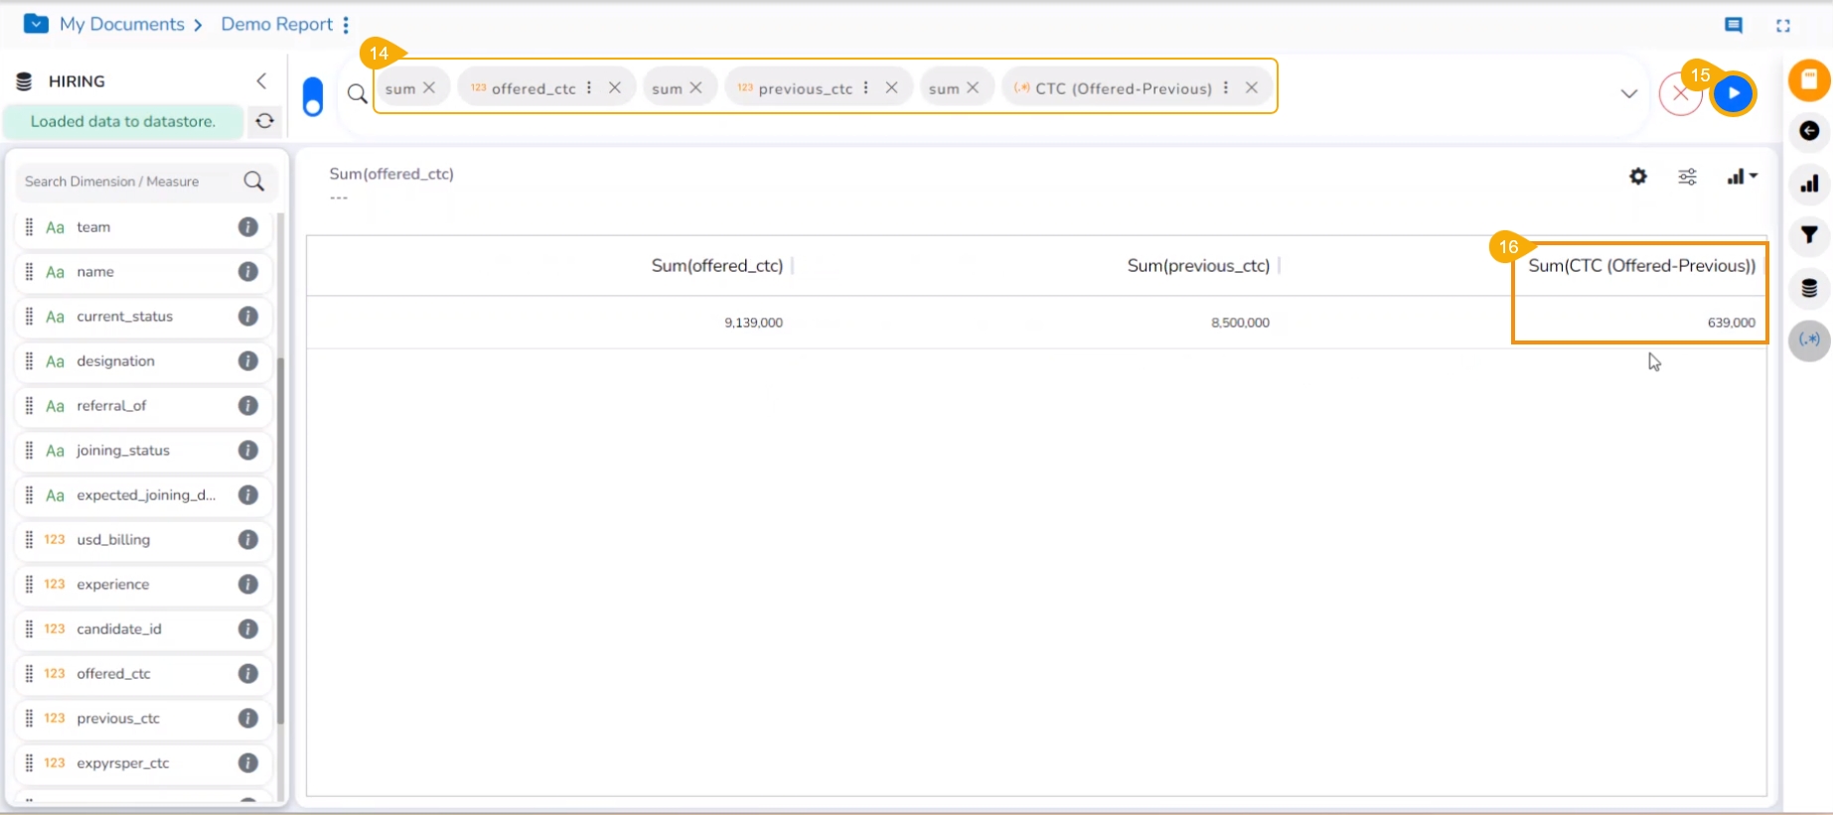This screenshot has width=1833, height=815.
Task: Collapse the HIRING datastore panel
Action: pos(261,80)
